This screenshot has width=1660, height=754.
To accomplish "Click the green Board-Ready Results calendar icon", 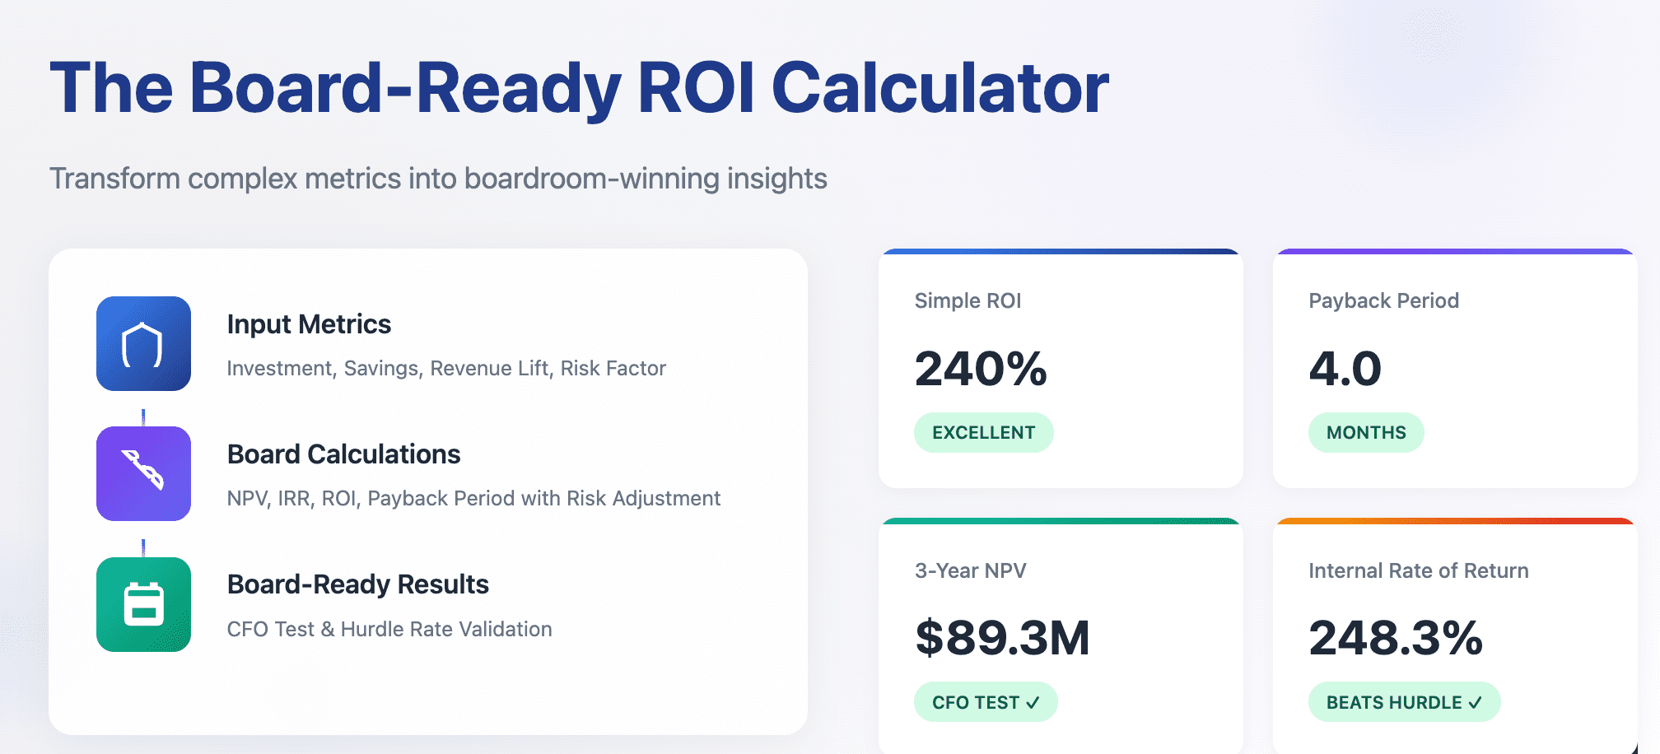I will tap(143, 604).
